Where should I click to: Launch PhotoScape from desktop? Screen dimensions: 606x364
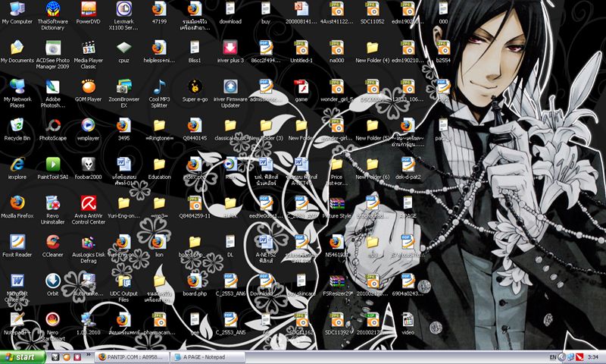point(52,126)
